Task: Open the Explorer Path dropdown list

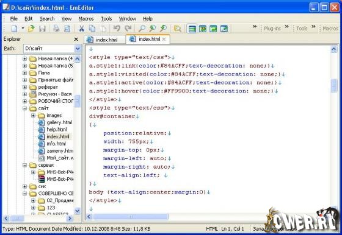Action: click(78, 49)
